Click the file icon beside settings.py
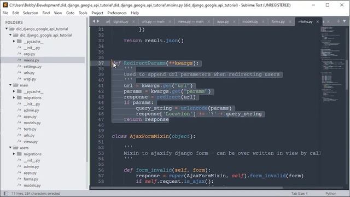The width and height of the screenshot is (350, 197). pyautogui.click(x=19, y=66)
